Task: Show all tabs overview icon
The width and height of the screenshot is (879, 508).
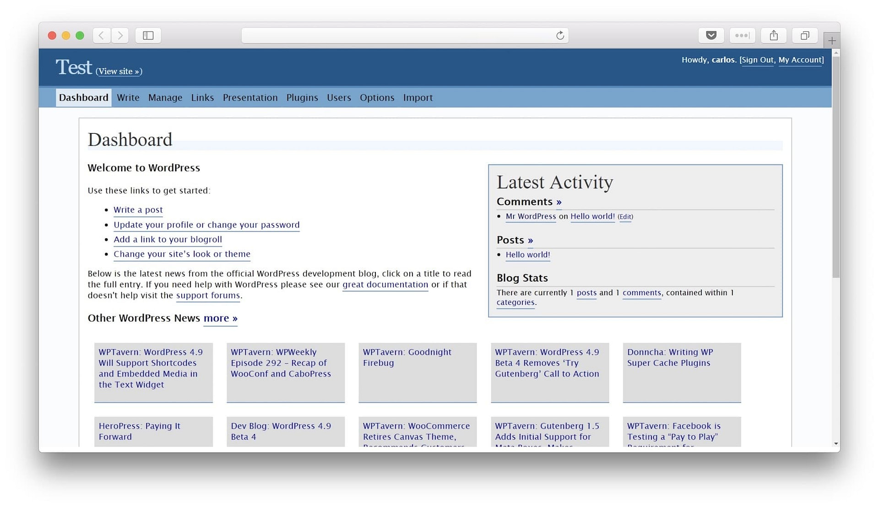Action: coord(805,35)
